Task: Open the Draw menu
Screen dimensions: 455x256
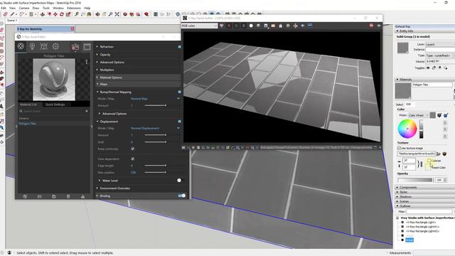Action: 36,8
